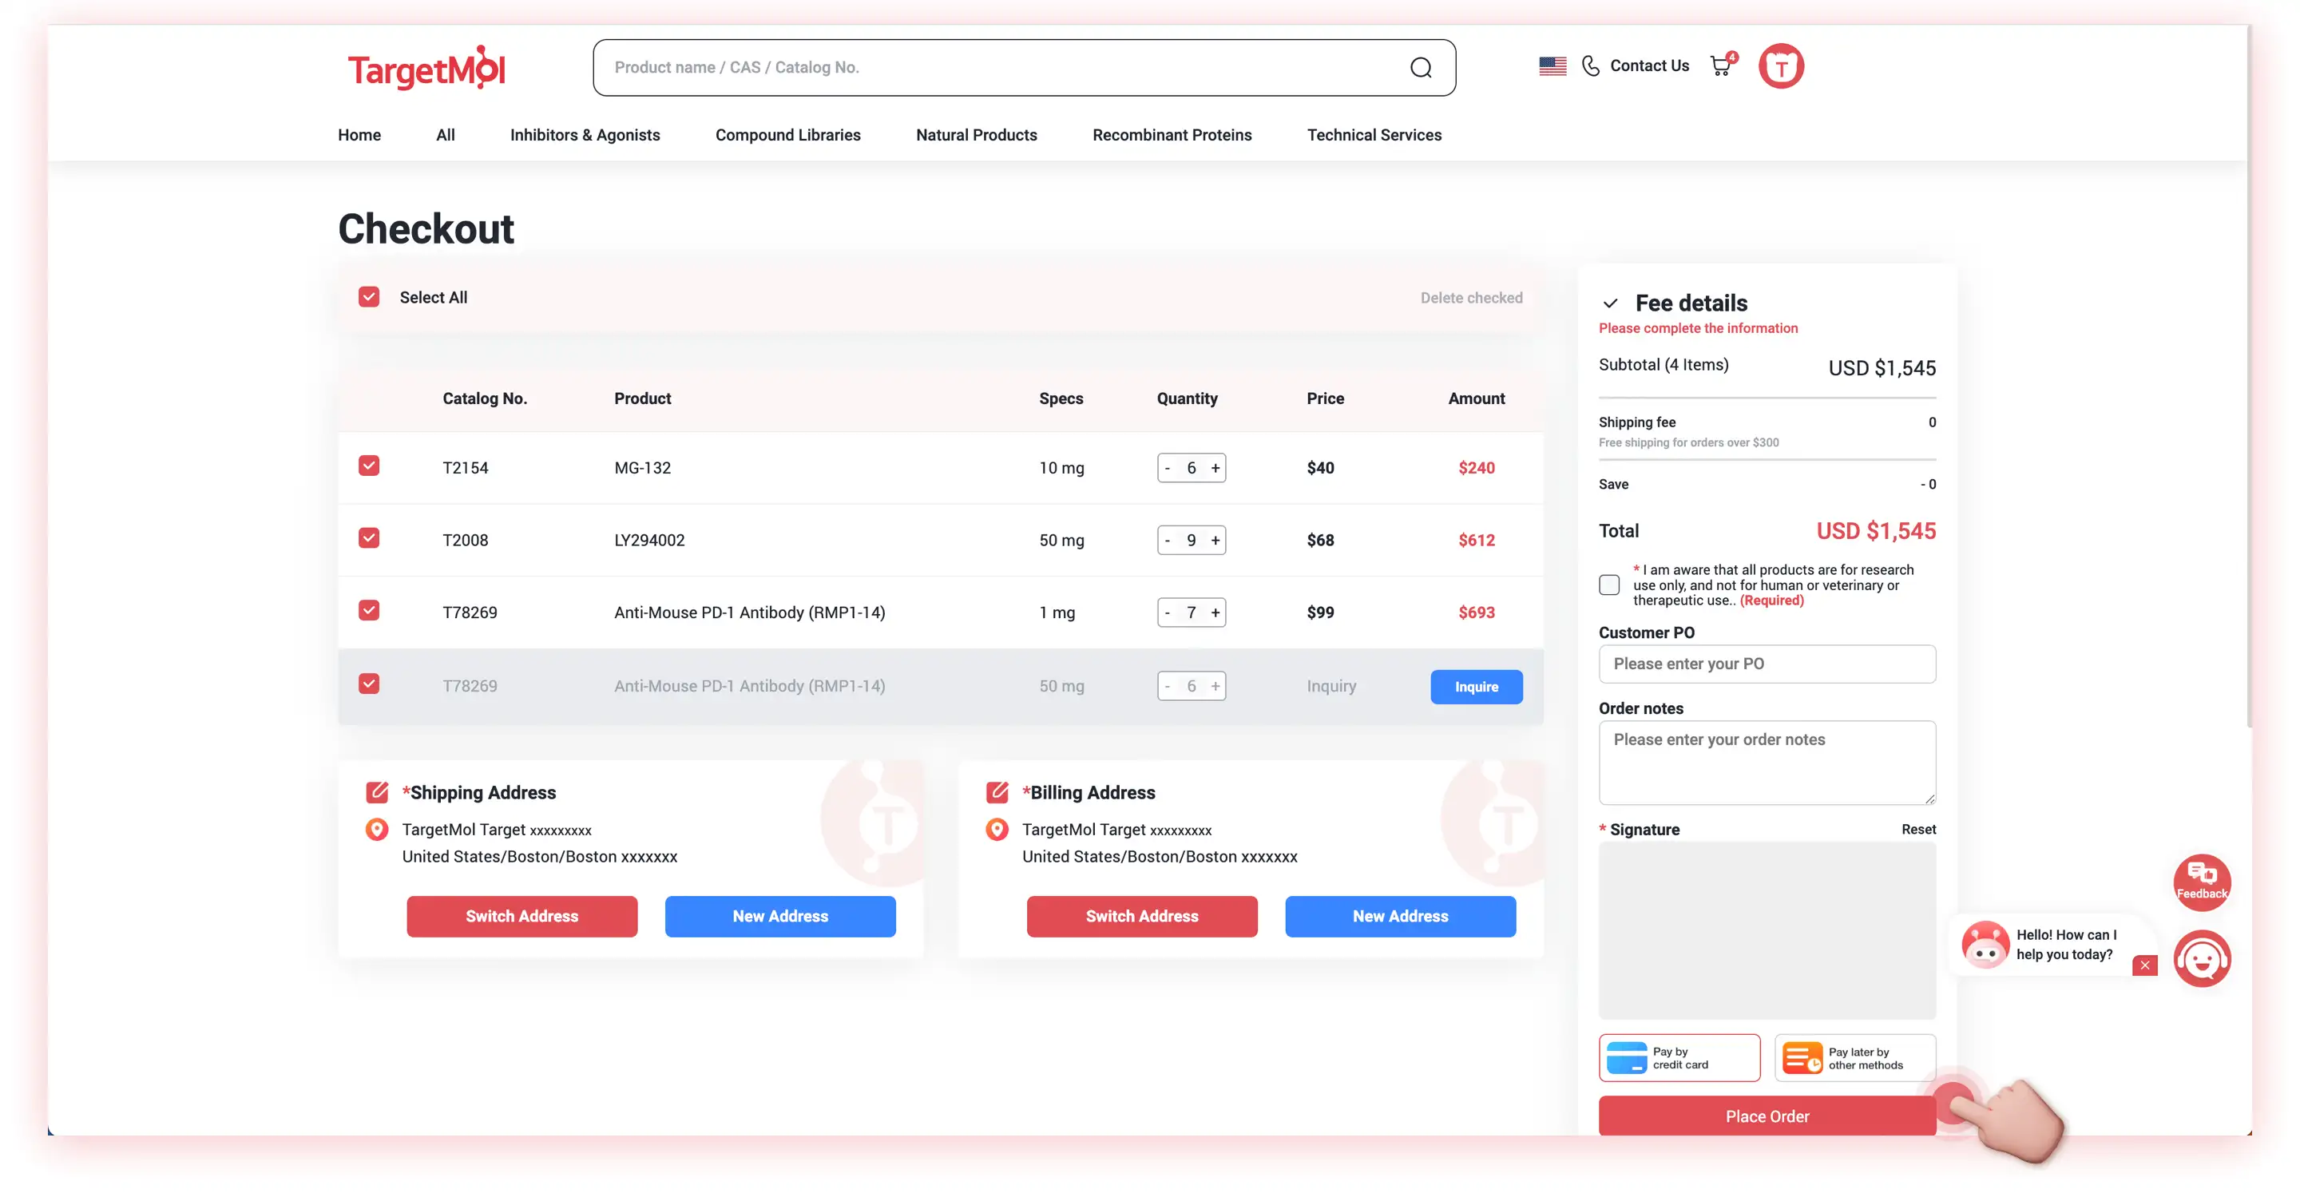
Task: Click the Customer PO input field
Action: coord(1767,664)
